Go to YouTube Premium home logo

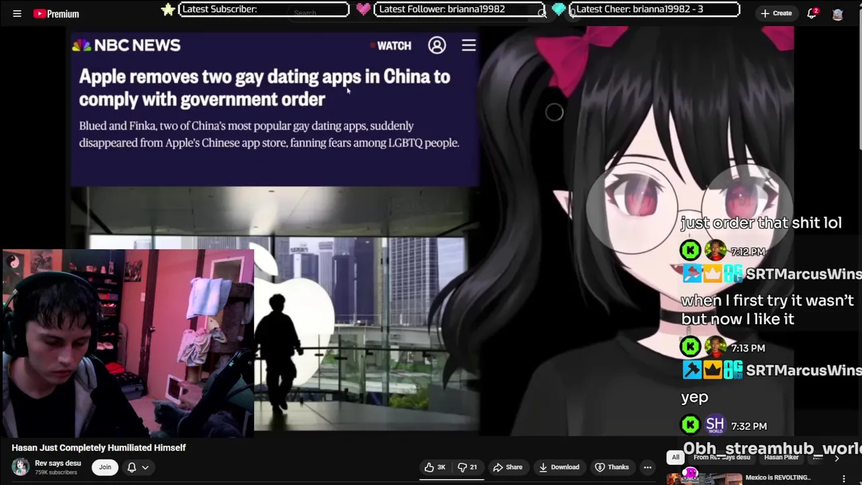point(56,13)
